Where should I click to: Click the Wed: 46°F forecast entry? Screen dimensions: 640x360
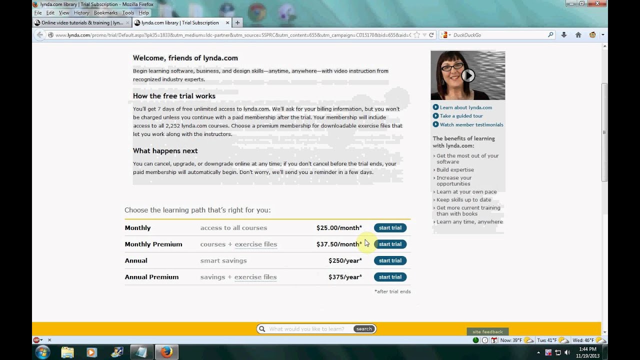[589, 340]
